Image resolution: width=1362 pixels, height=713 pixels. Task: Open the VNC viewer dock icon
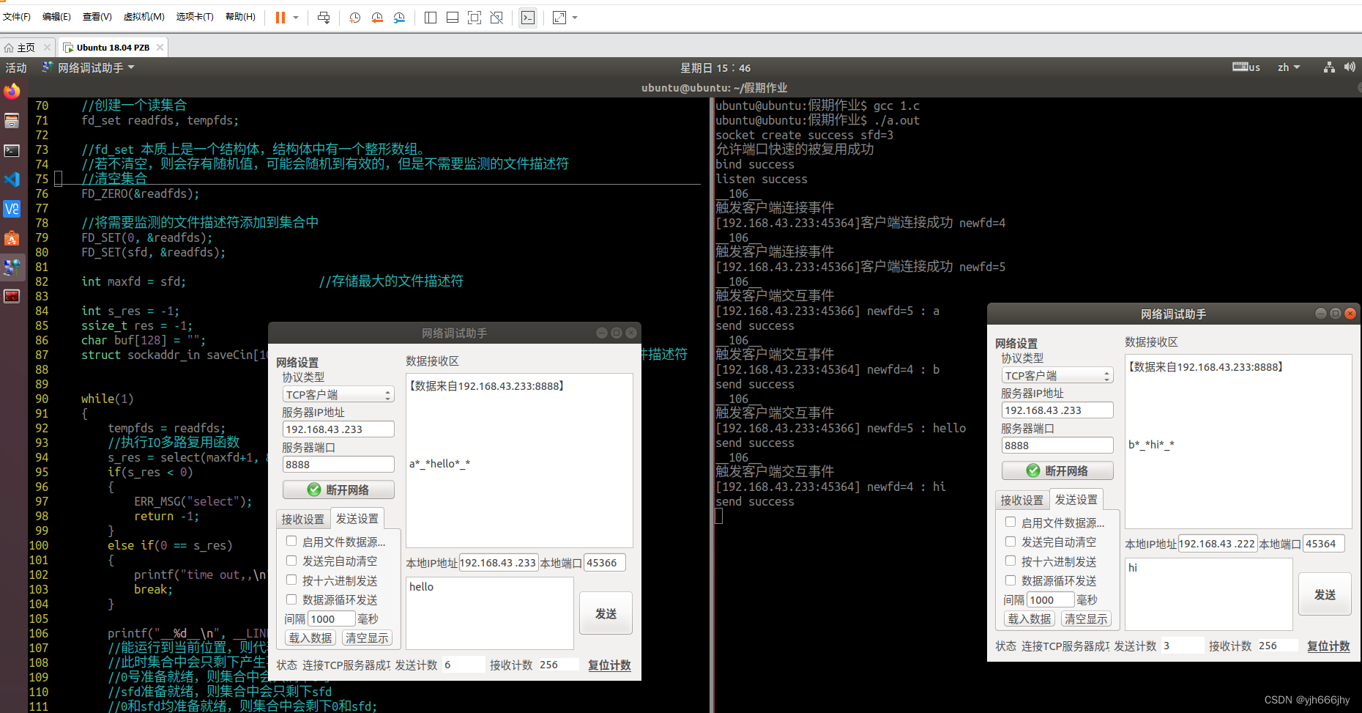click(12, 209)
